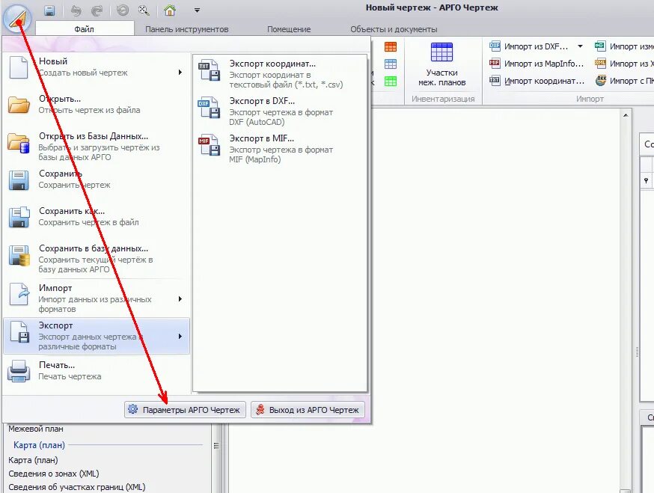
Task: Select Карта (план) list item
Action: [x=34, y=460]
